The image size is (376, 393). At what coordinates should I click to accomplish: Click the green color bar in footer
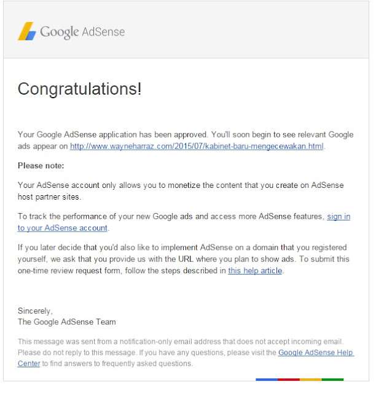332,379
